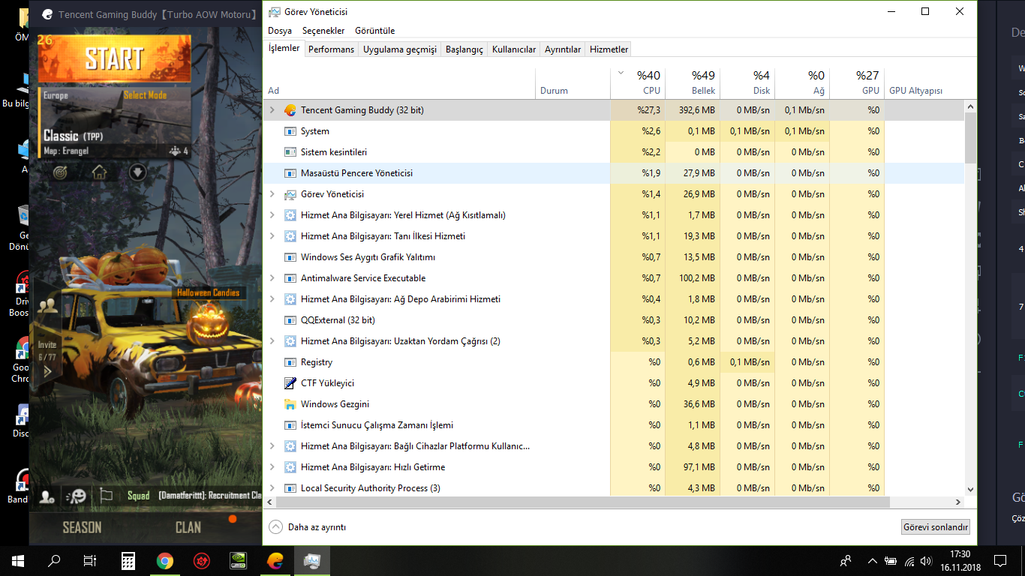Show hidden system tray icons
The height and width of the screenshot is (576, 1025).
pyautogui.click(x=872, y=561)
